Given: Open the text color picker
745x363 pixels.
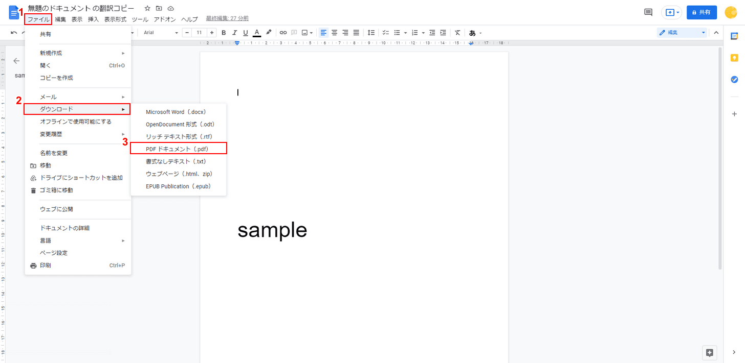Looking at the screenshot, I should (257, 33).
